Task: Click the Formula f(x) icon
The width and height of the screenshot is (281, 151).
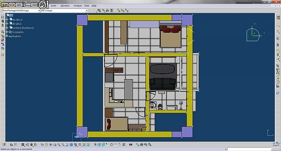Action: coord(11,144)
